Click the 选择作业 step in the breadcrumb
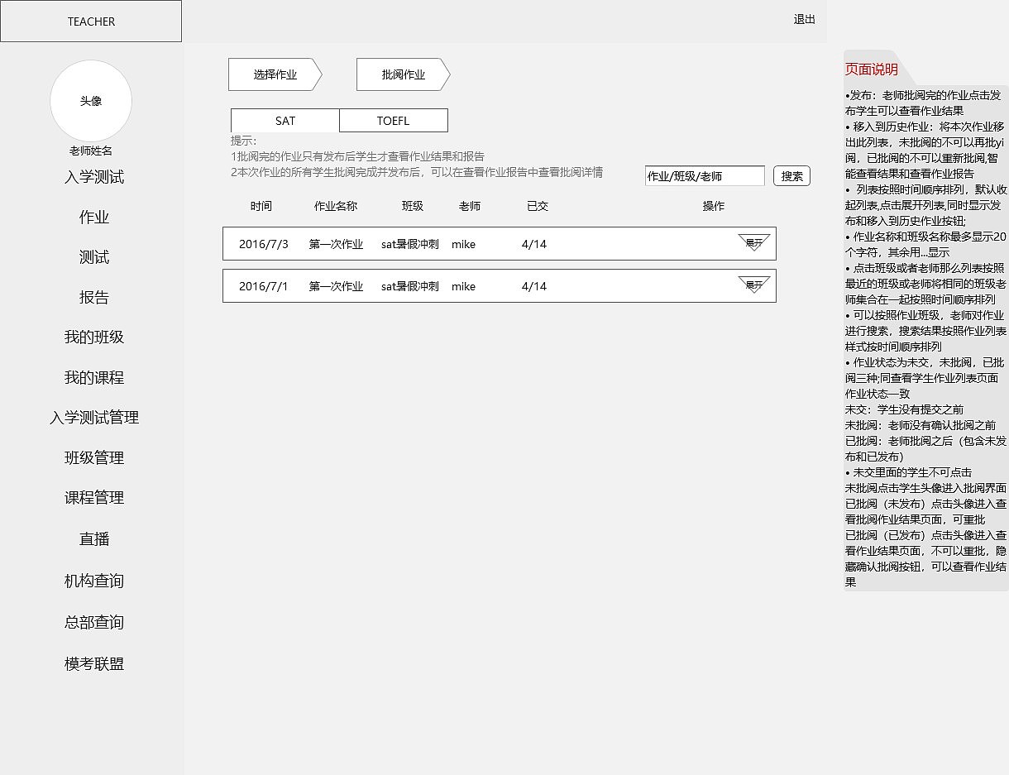1009x775 pixels. tap(275, 74)
